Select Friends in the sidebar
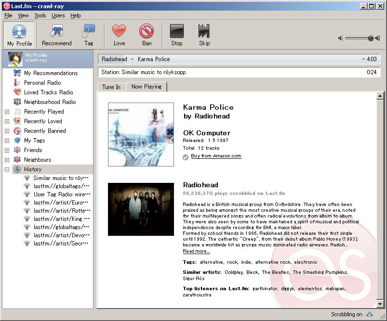 click(33, 150)
